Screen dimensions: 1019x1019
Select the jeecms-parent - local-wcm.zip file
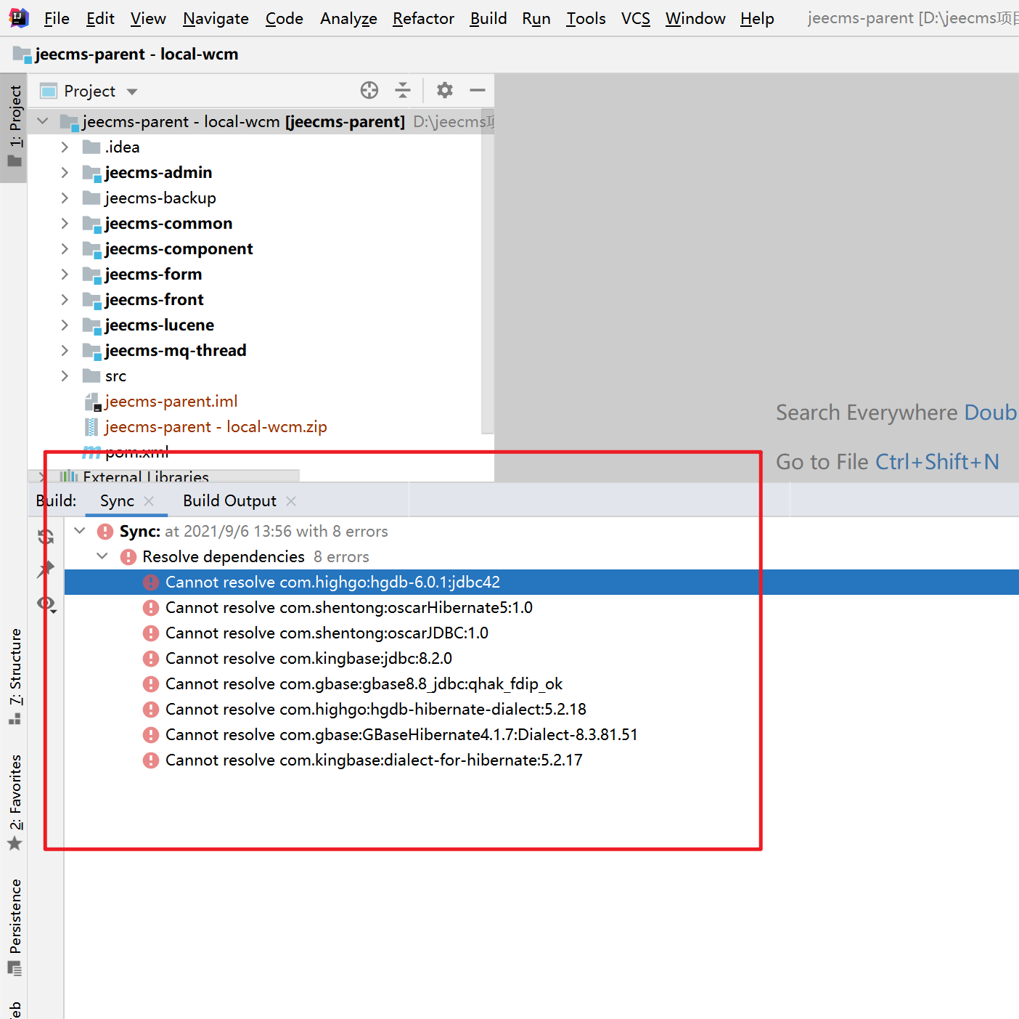tap(216, 427)
